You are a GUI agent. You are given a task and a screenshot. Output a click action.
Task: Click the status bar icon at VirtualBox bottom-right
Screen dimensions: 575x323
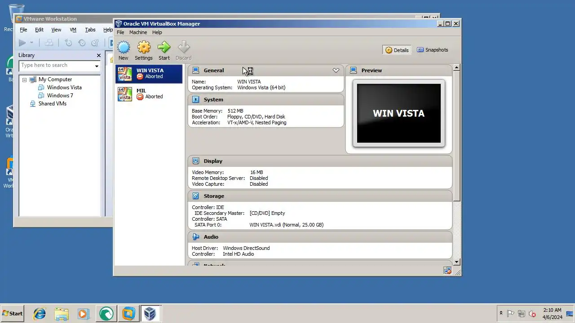(x=447, y=271)
